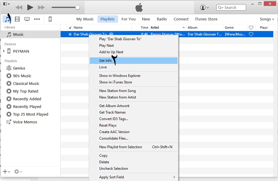
Task: Choose Create AAC Version
Action: point(133,132)
